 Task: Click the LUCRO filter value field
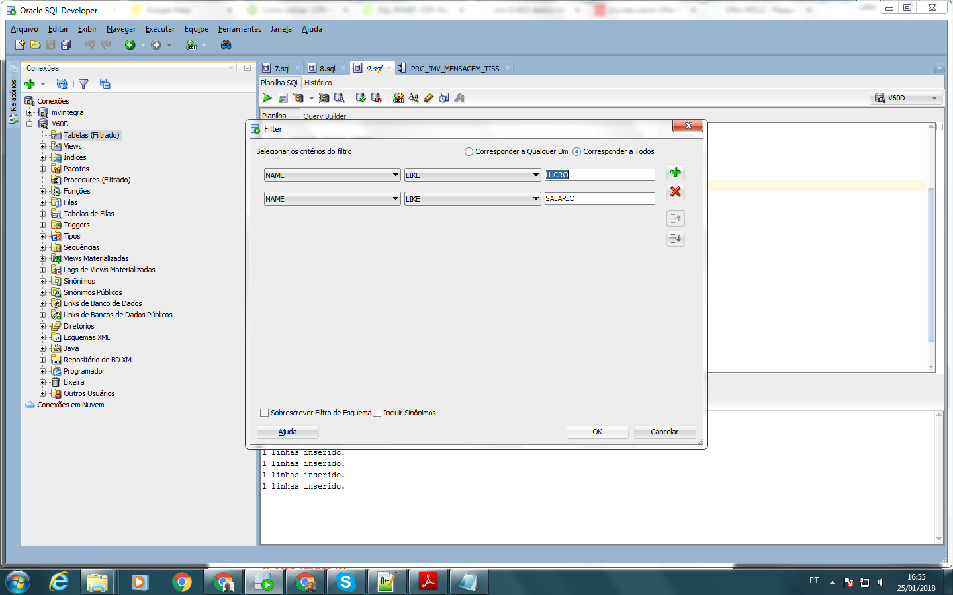599,175
